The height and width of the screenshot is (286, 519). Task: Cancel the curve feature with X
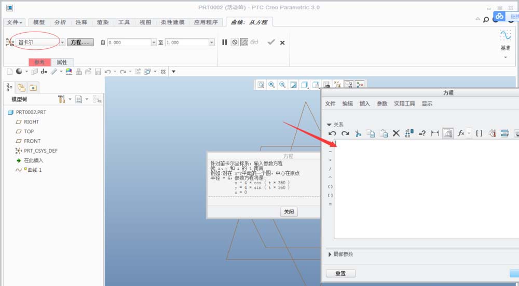point(282,43)
